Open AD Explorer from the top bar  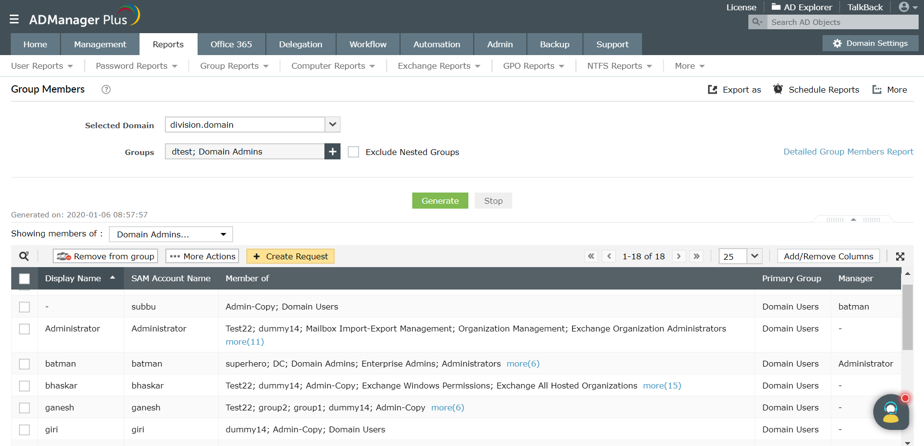pyautogui.click(x=802, y=7)
